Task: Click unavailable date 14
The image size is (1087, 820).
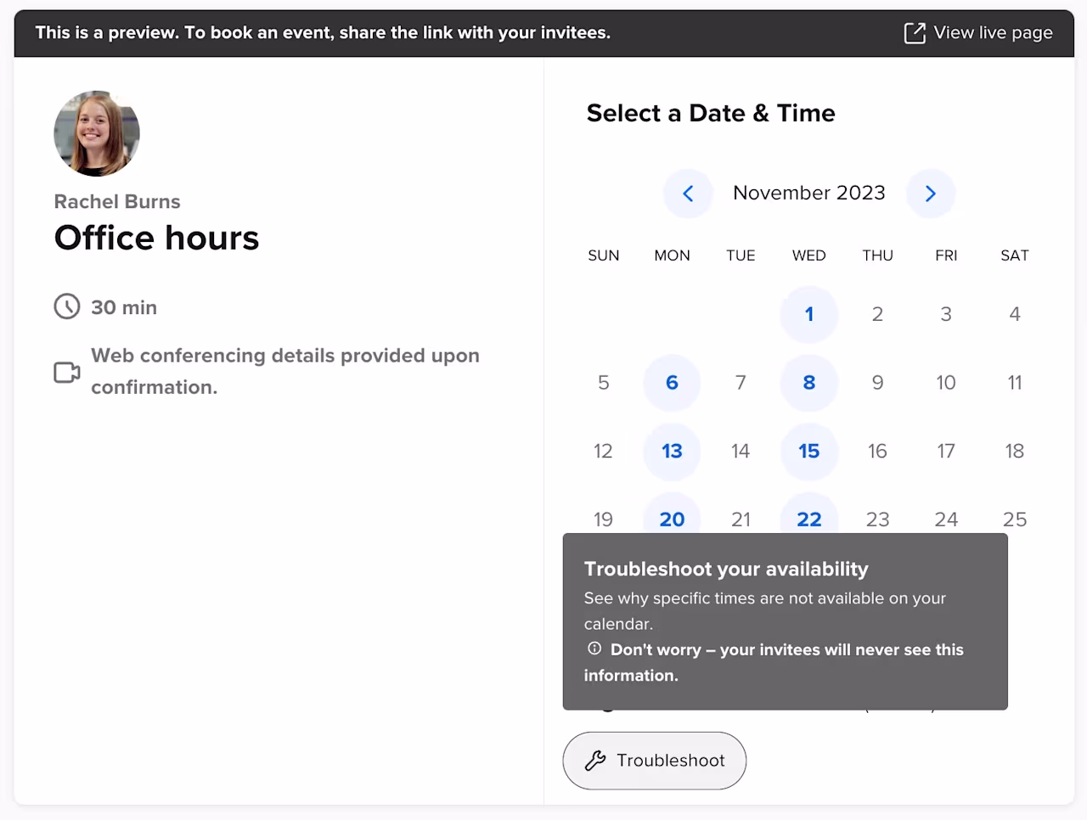Action: click(741, 452)
